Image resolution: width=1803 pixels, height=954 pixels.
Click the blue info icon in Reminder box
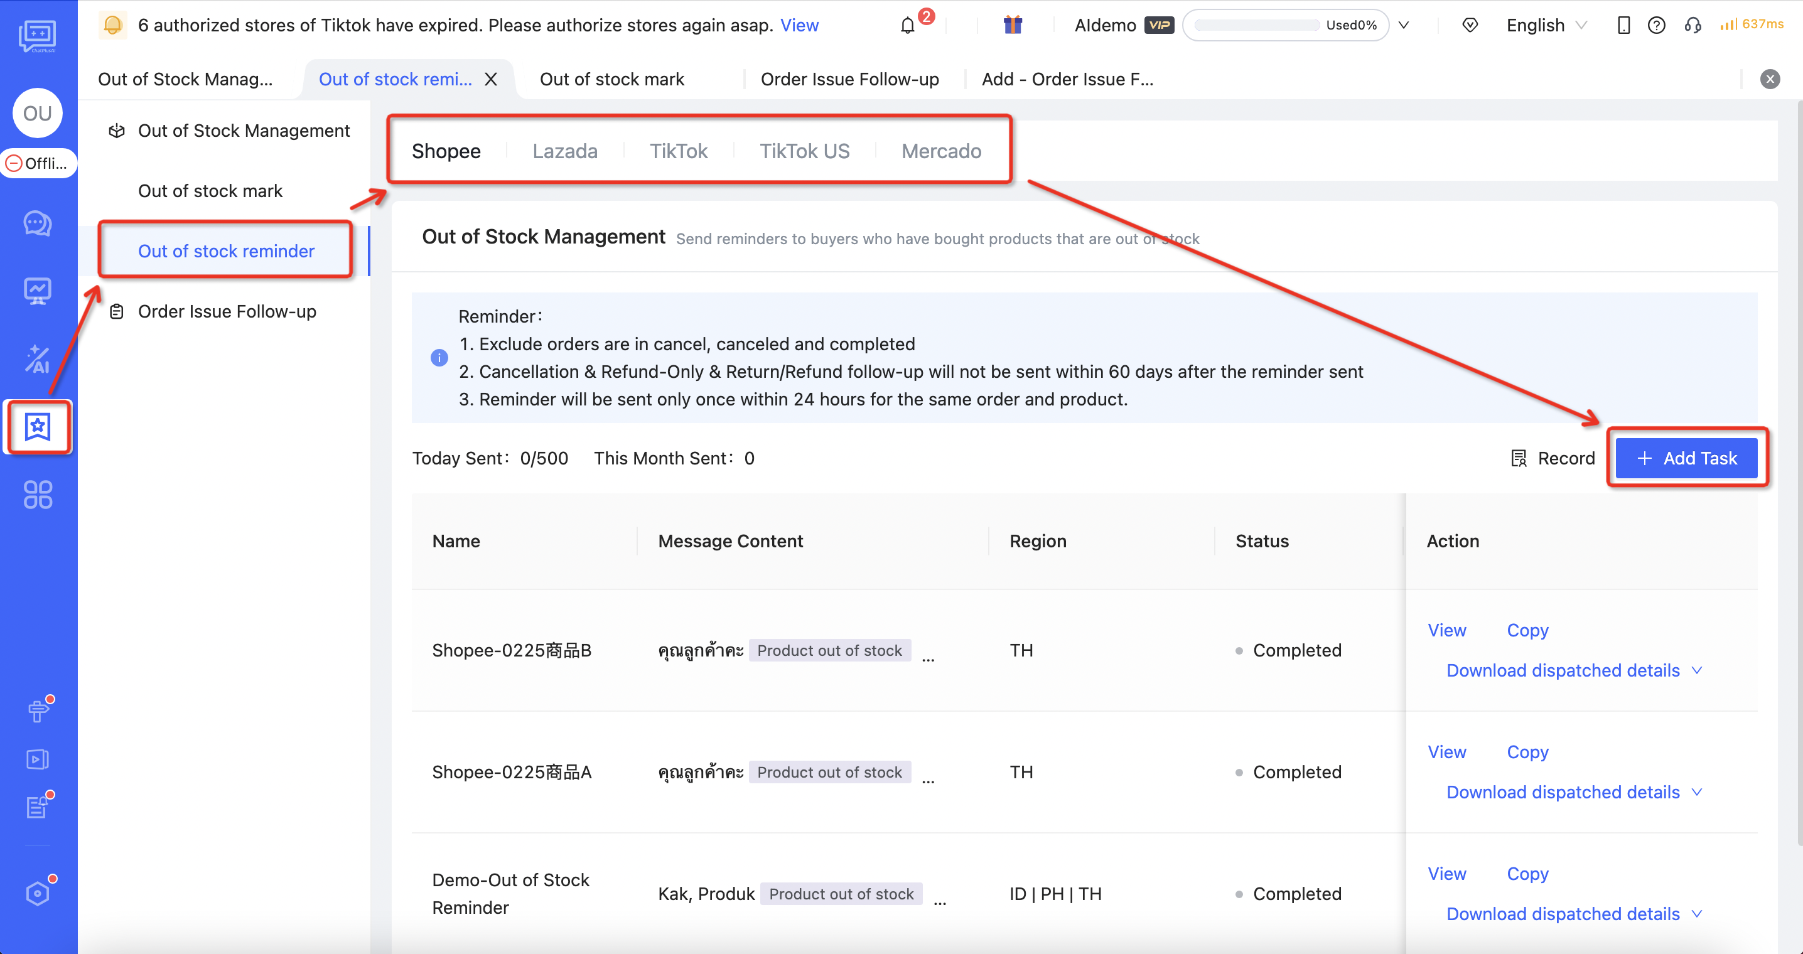439,358
